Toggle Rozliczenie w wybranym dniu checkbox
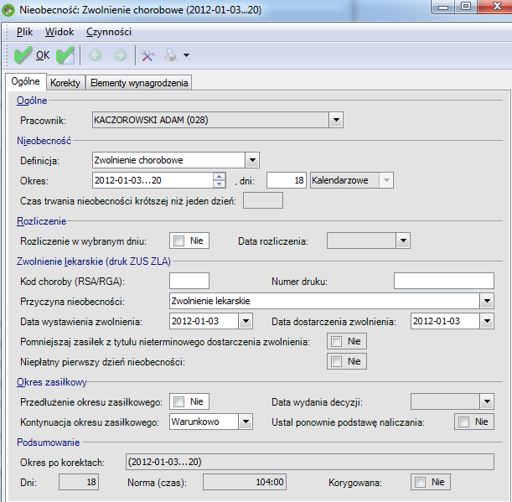512x502 pixels. pyautogui.click(x=179, y=241)
